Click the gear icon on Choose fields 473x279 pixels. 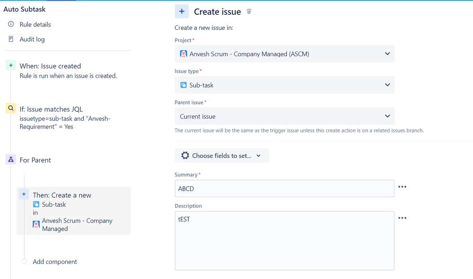pyautogui.click(x=185, y=156)
